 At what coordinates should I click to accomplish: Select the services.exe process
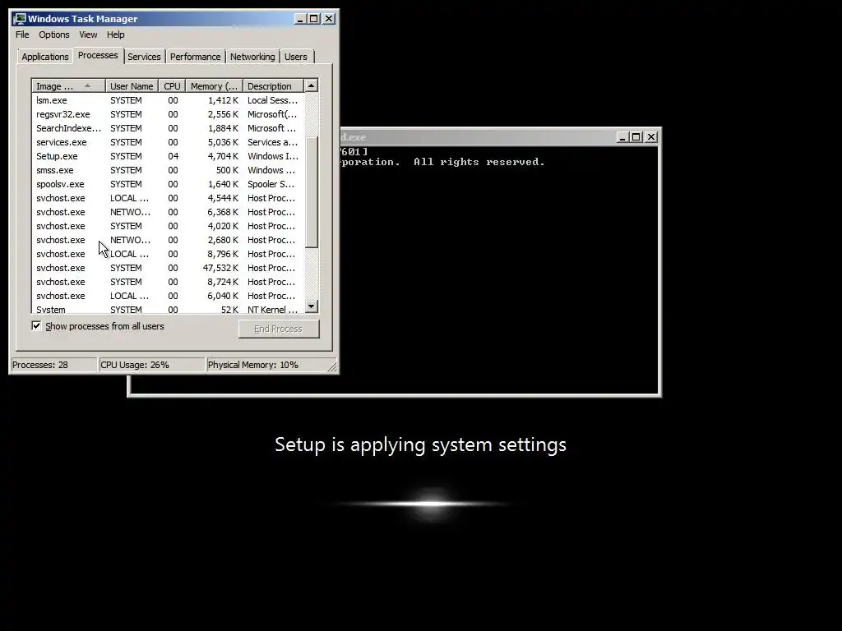click(168, 142)
